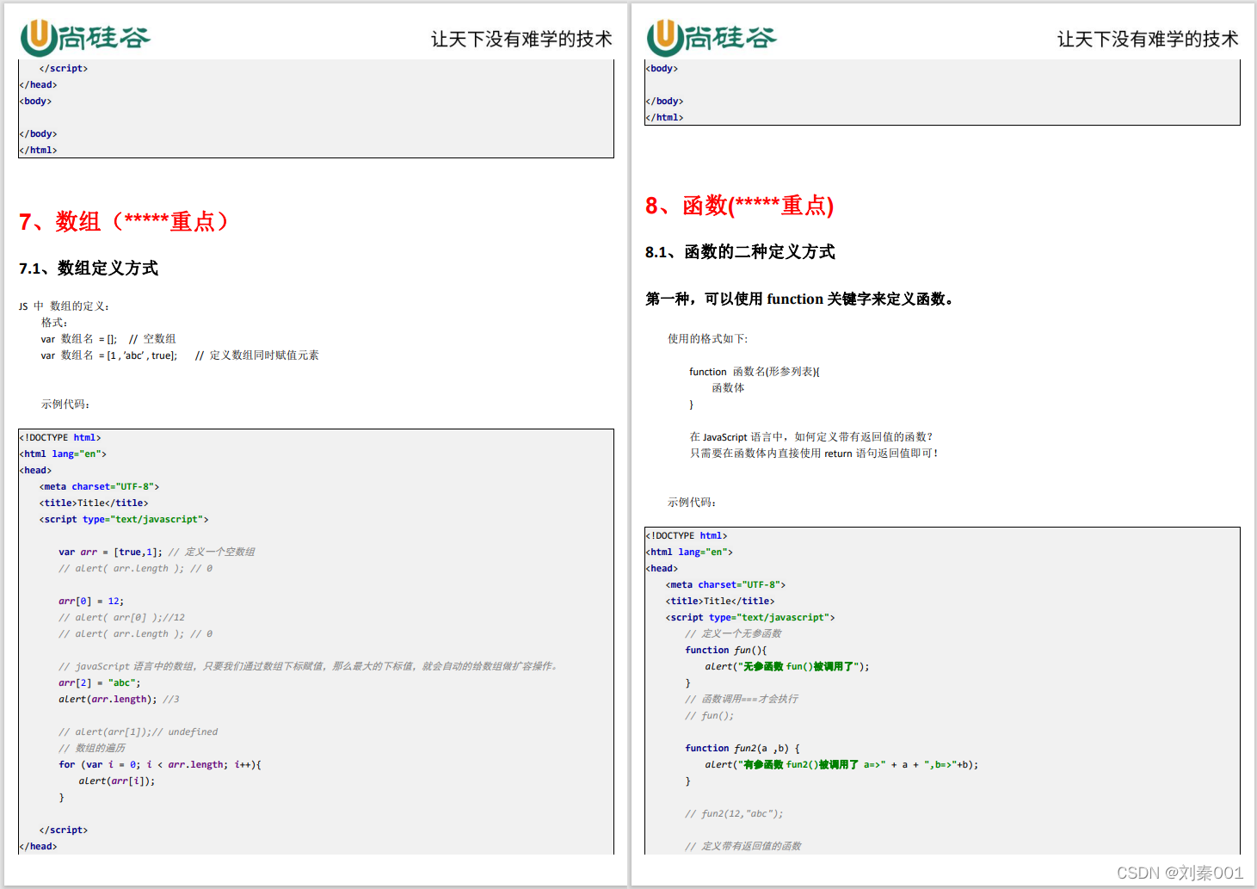Click long comment about javaScript 语言中的数组

tap(308, 667)
